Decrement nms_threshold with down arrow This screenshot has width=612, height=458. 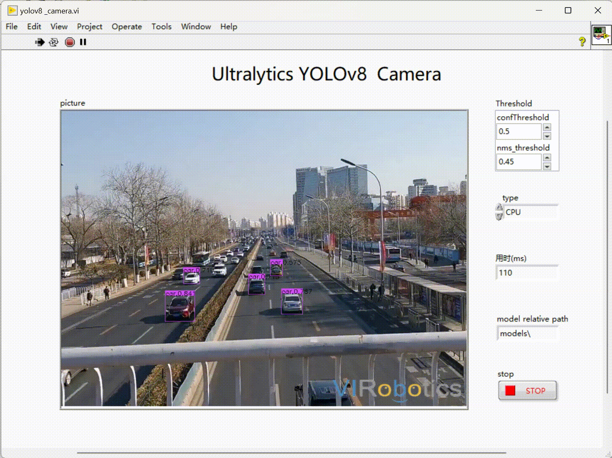[x=547, y=166]
